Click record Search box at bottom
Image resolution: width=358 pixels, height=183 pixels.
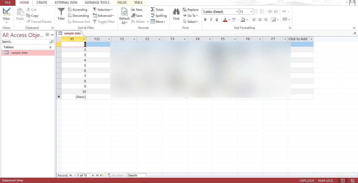point(137,175)
